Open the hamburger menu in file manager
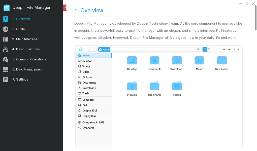The height and width of the screenshot is (151, 257). 224,50
